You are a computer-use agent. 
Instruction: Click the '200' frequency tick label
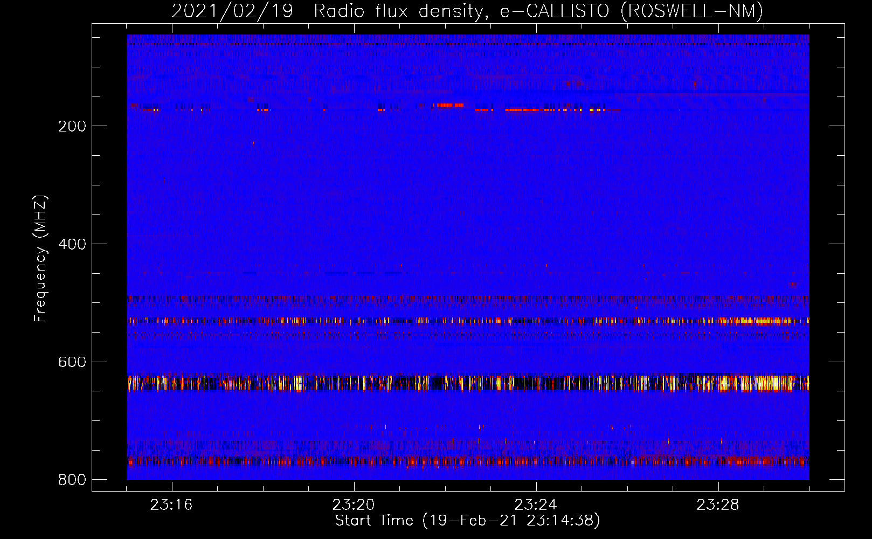72,126
